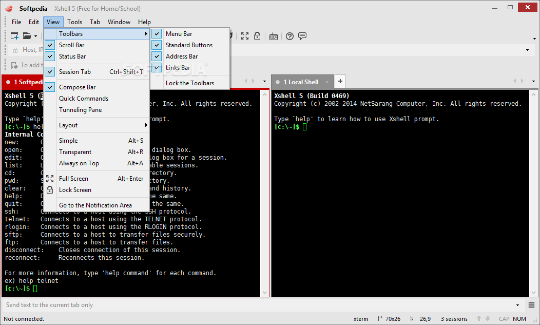The width and height of the screenshot is (540, 325).
Task: Click the Full Screen icon in View menu
Action: [x=50, y=179]
